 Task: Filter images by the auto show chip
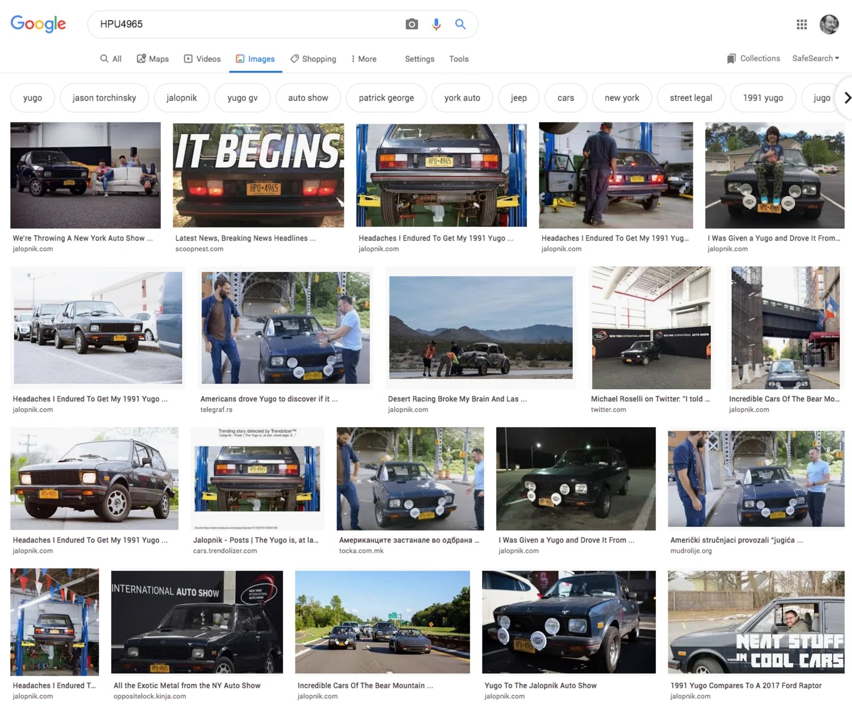tap(308, 98)
